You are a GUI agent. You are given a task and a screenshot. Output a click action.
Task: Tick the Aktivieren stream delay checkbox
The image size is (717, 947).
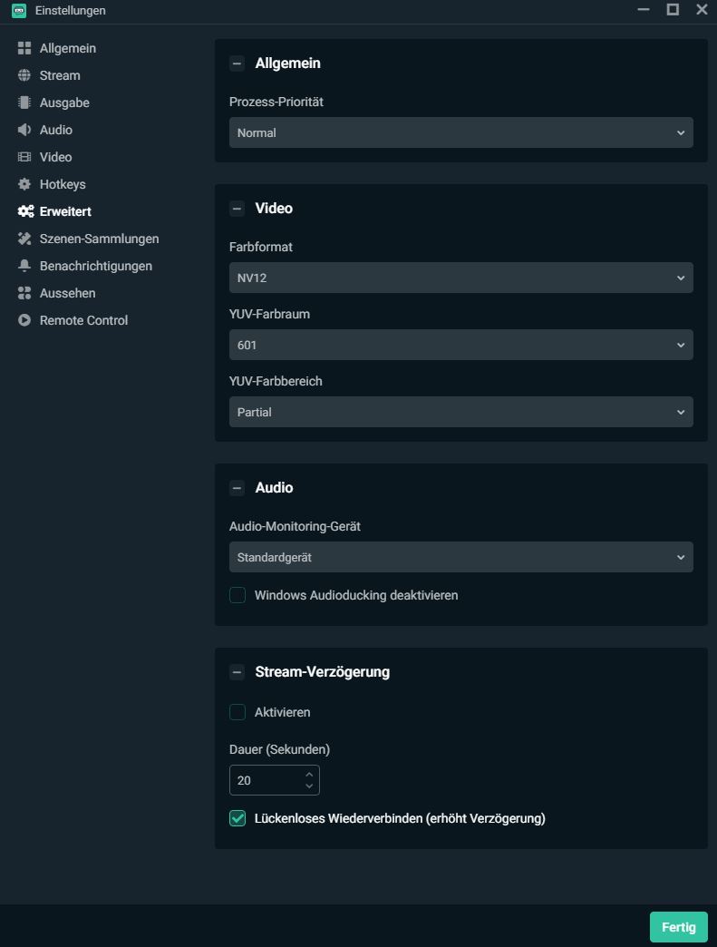coord(237,712)
